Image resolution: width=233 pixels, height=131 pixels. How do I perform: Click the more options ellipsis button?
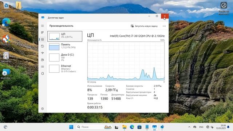[x=164, y=26]
